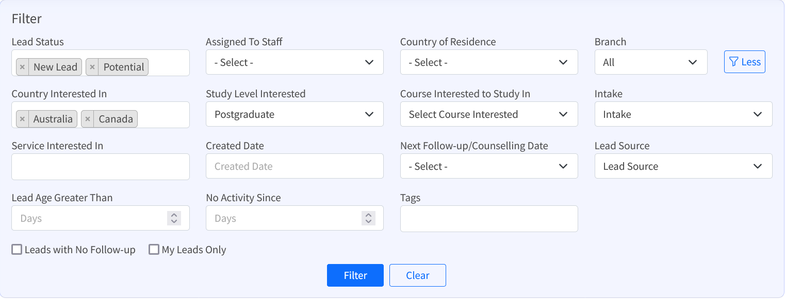Remove Australia from Country Interested In
The width and height of the screenshot is (785, 299).
click(x=22, y=119)
